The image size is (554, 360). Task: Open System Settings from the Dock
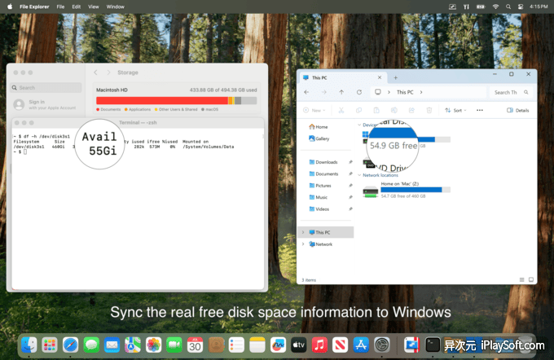point(381,345)
